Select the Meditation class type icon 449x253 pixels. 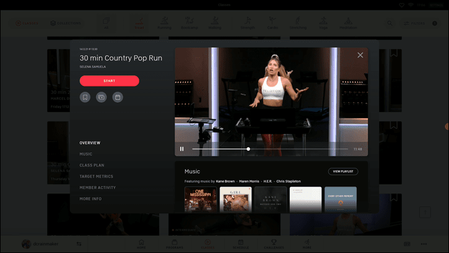348,23
